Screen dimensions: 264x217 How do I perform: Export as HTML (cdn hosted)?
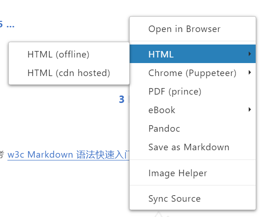point(69,73)
